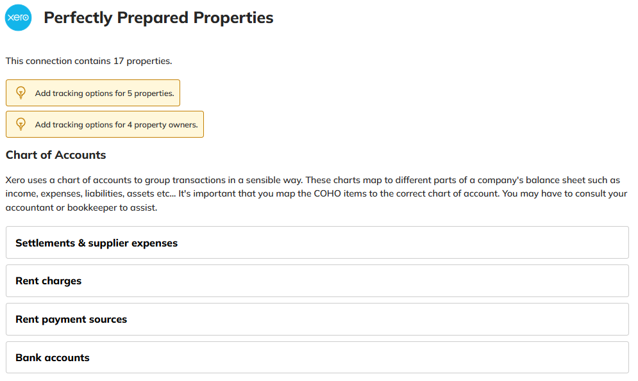The width and height of the screenshot is (638, 381).
Task: Click the 'Perfectly Prepared Properties' page title
Action: tap(158, 18)
